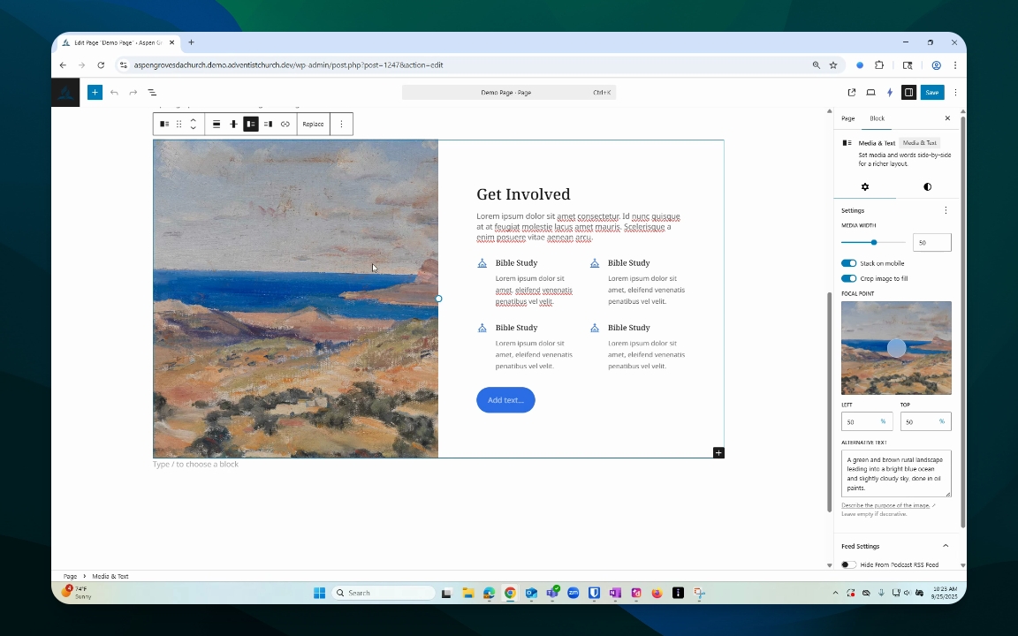1018x636 pixels.
Task: Open Settings panel options three-dot menu
Action: pos(946,210)
